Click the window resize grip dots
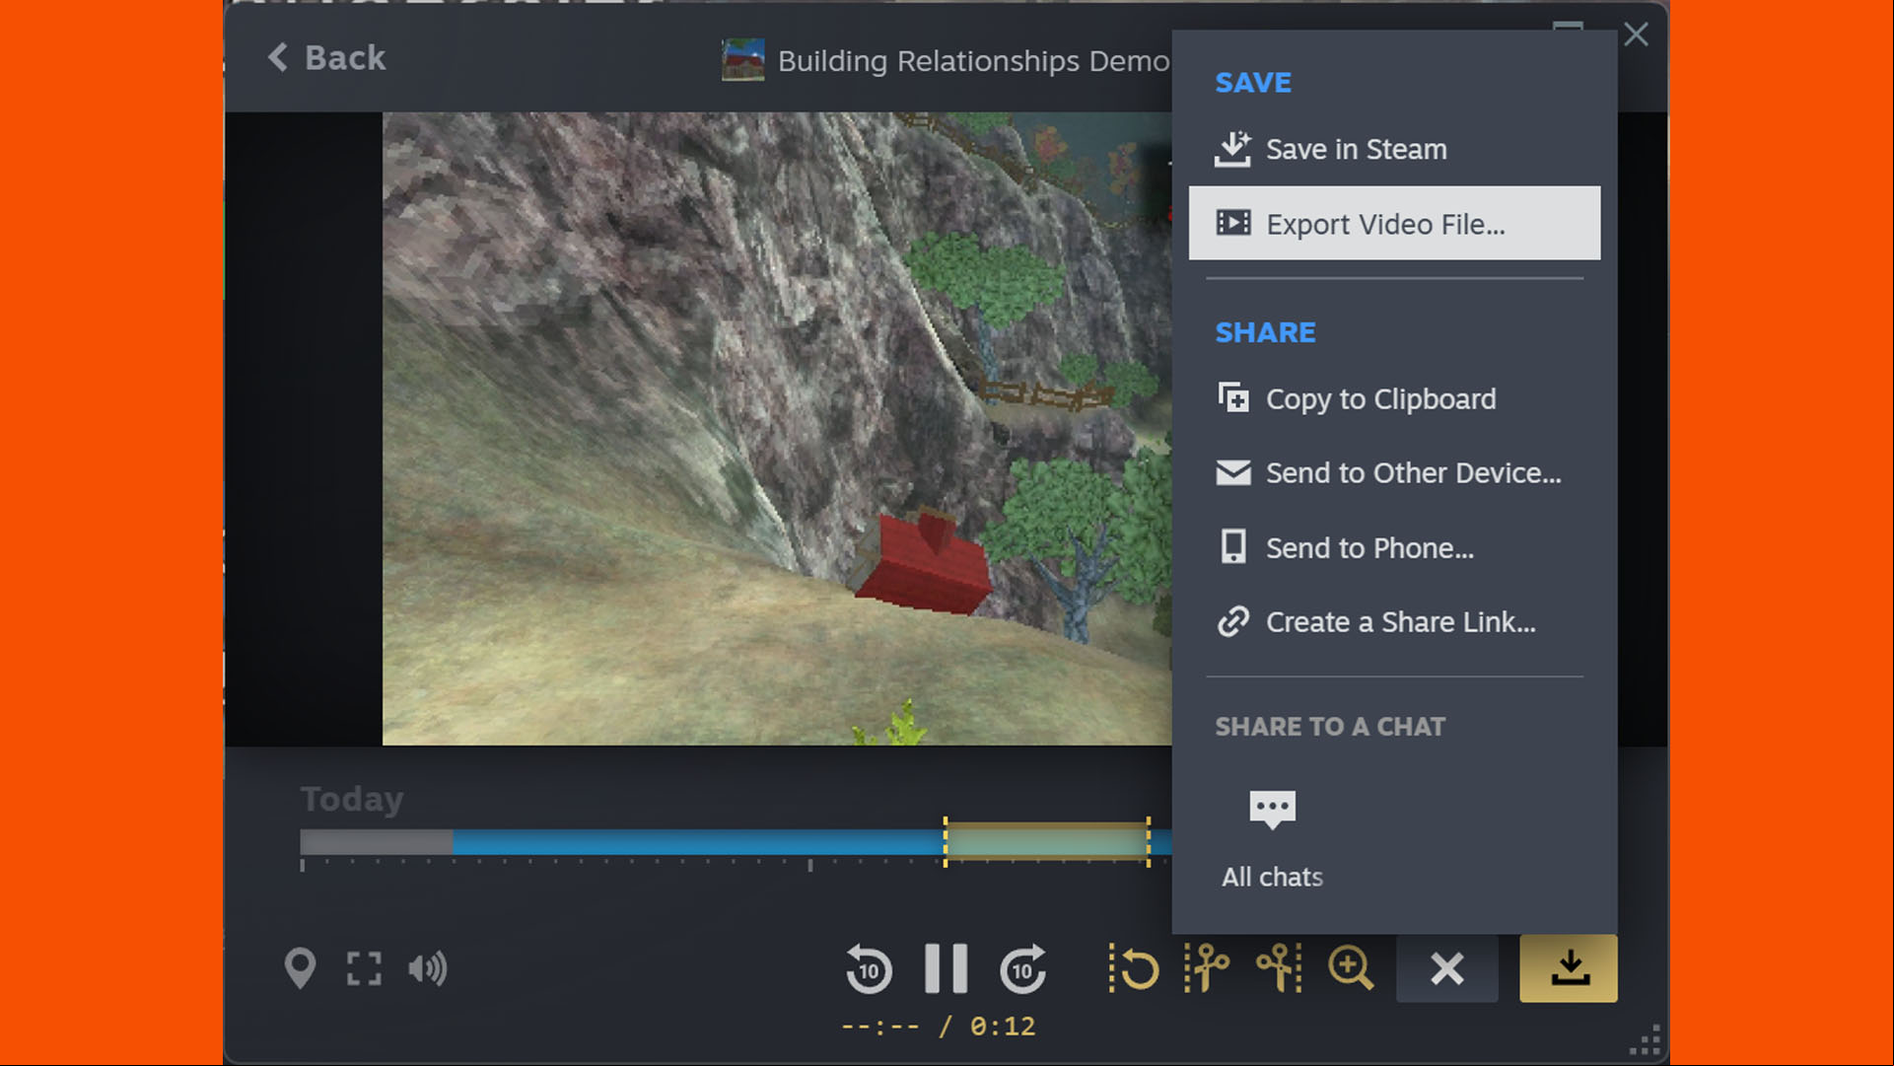 (1646, 1040)
